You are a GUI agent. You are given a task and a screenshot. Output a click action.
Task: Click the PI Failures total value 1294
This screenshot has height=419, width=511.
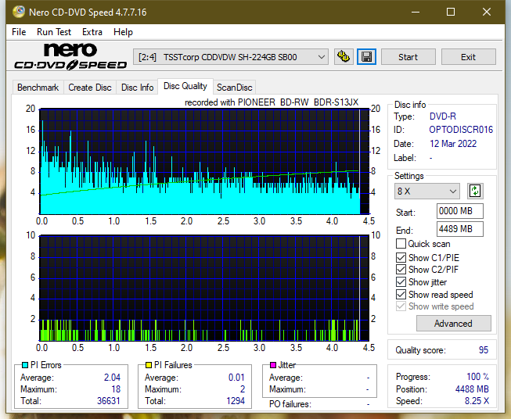click(236, 401)
